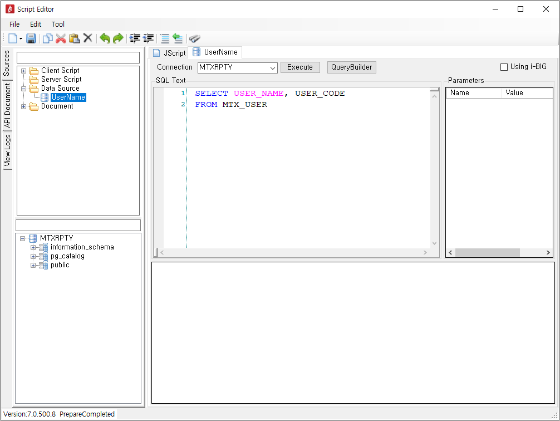Viewport: 560px width, 421px height.
Task: Click the Parameters horizontal scrollbar thumb
Action: [x=488, y=253]
